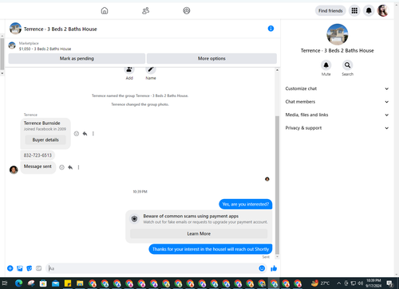The image size is (399, 289).
Task: Add people to the group with Add icon
Action: 129,70
